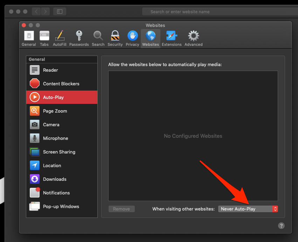The width and height of the screenshot is (298, 242).
Task: Select Page Zoom in the sidebar
Action: point(62,111)
